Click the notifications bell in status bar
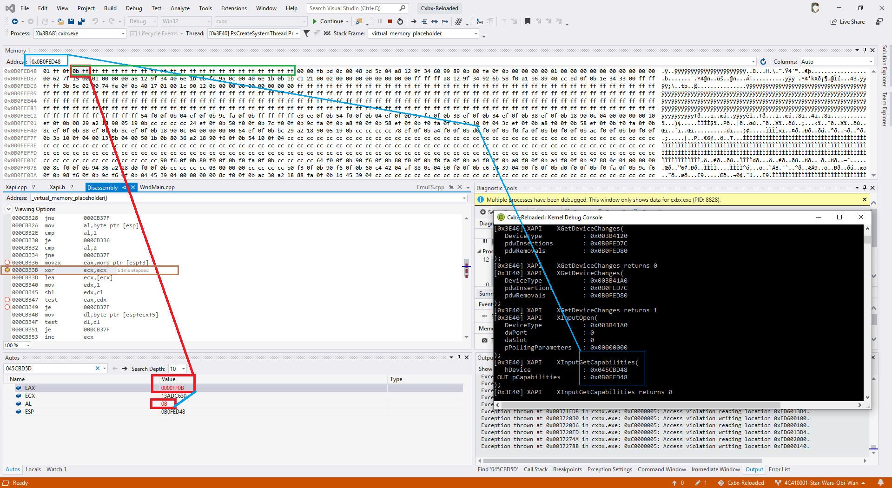Image resolution: width=892 pixels, height=488 pixels. pos(880,482)
